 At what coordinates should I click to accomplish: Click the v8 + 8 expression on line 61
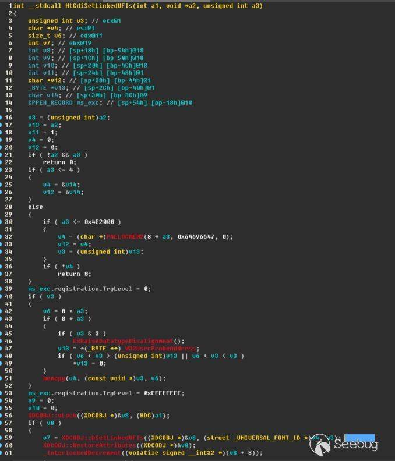tap(241, 453)
